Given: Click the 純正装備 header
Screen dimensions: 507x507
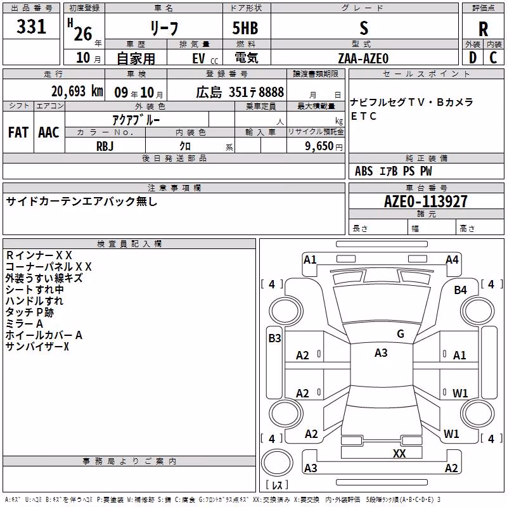Looking at the screenshot, I should [x=426, y=158].
